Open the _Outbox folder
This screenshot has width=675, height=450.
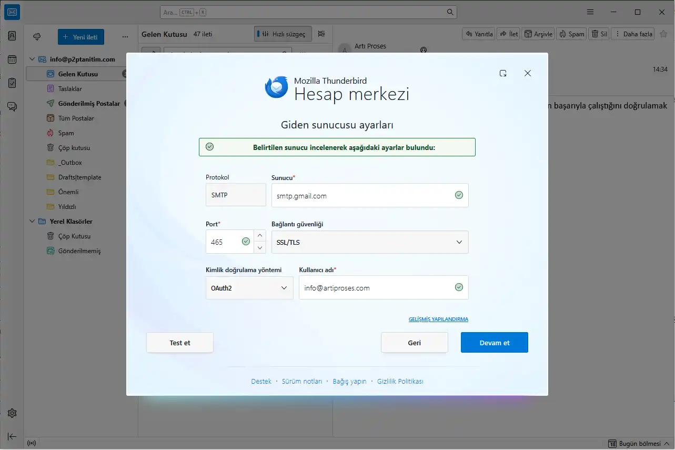pyautogui.click(x=70, y=163)
